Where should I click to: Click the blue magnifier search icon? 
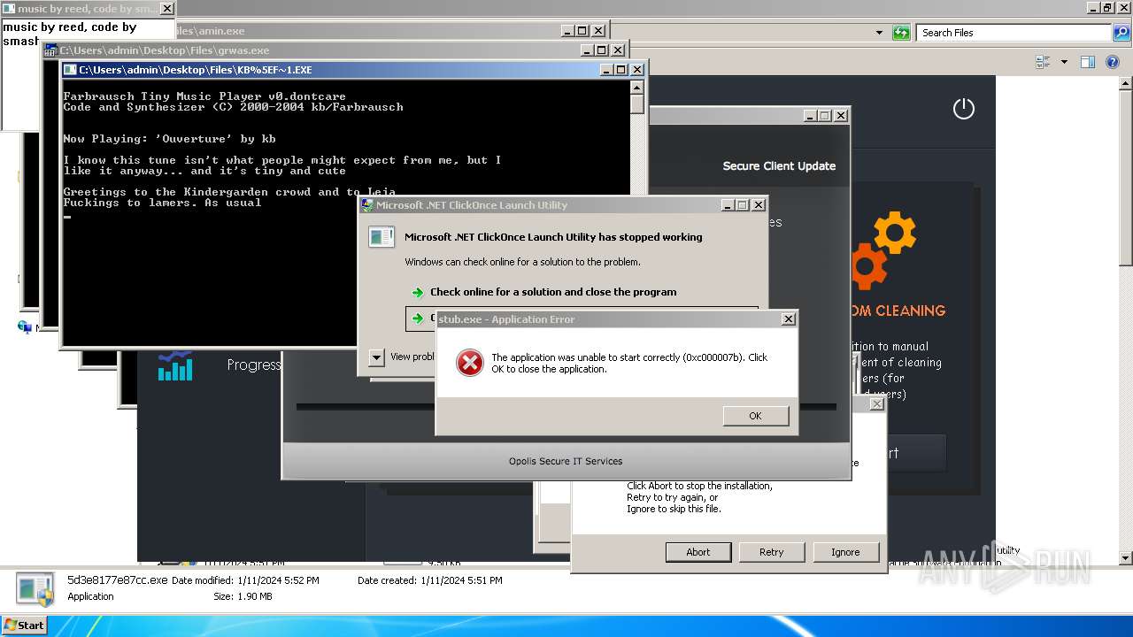1121,33
